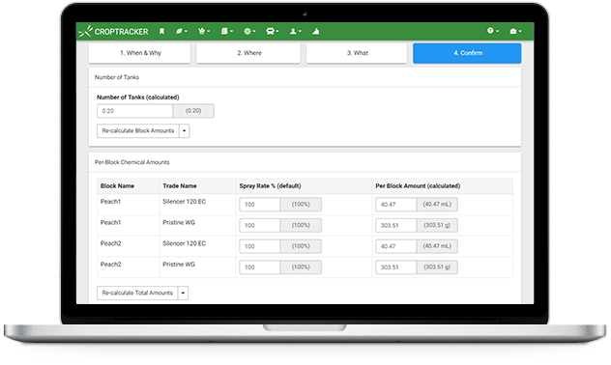Image resolution: width=611 pixels, height=365 pixels.
Task: Click the Block Name column header
Action: point(117,186)
